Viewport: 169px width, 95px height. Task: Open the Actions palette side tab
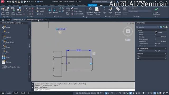(x=30, y=46)
